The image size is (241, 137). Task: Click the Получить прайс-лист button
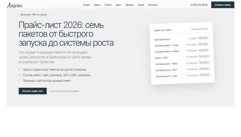[x=33, y=91]
